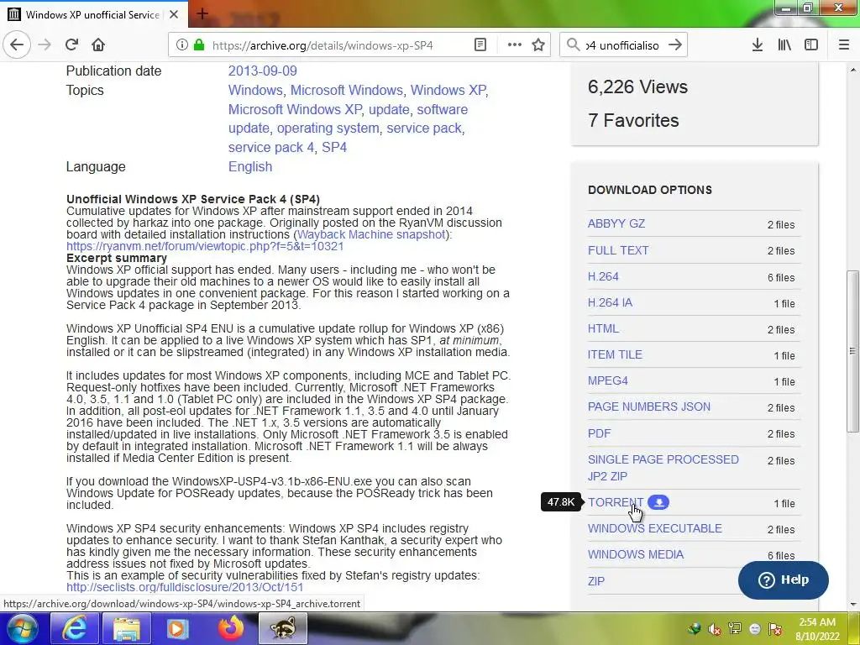Click the search magnifier icon
This screenshot has height=645, width=860.
pos(573,45)
